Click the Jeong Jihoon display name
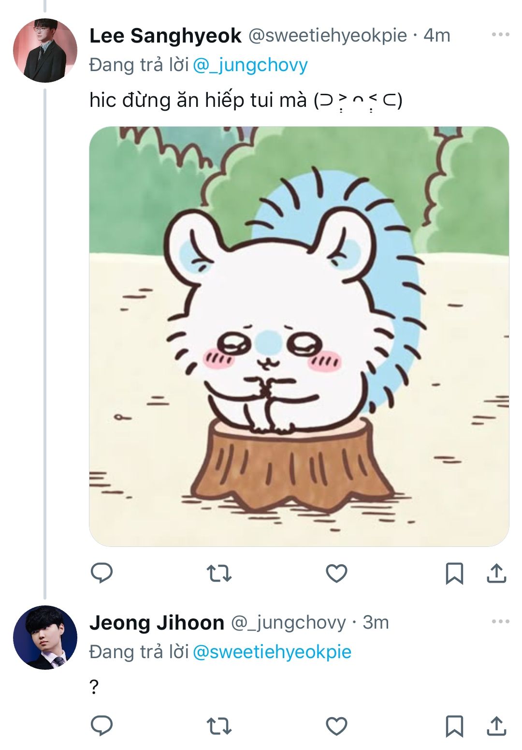522x750 pixels. 157,623
